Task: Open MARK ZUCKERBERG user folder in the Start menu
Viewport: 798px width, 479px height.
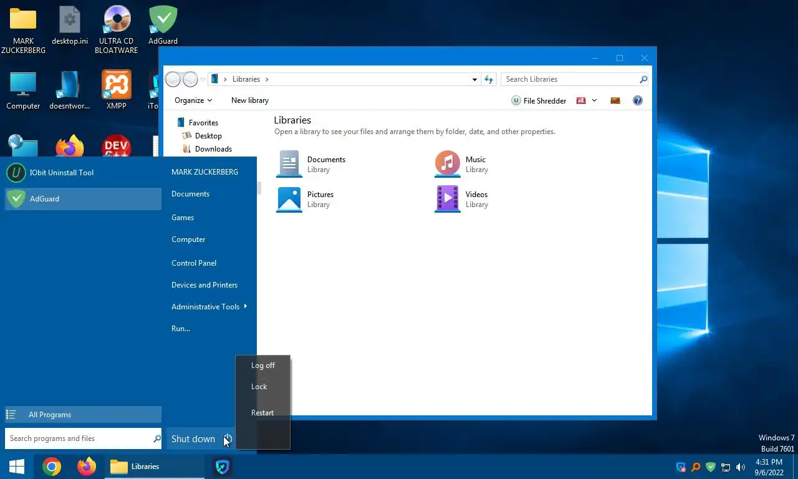Action: click(x=204, y=172)
